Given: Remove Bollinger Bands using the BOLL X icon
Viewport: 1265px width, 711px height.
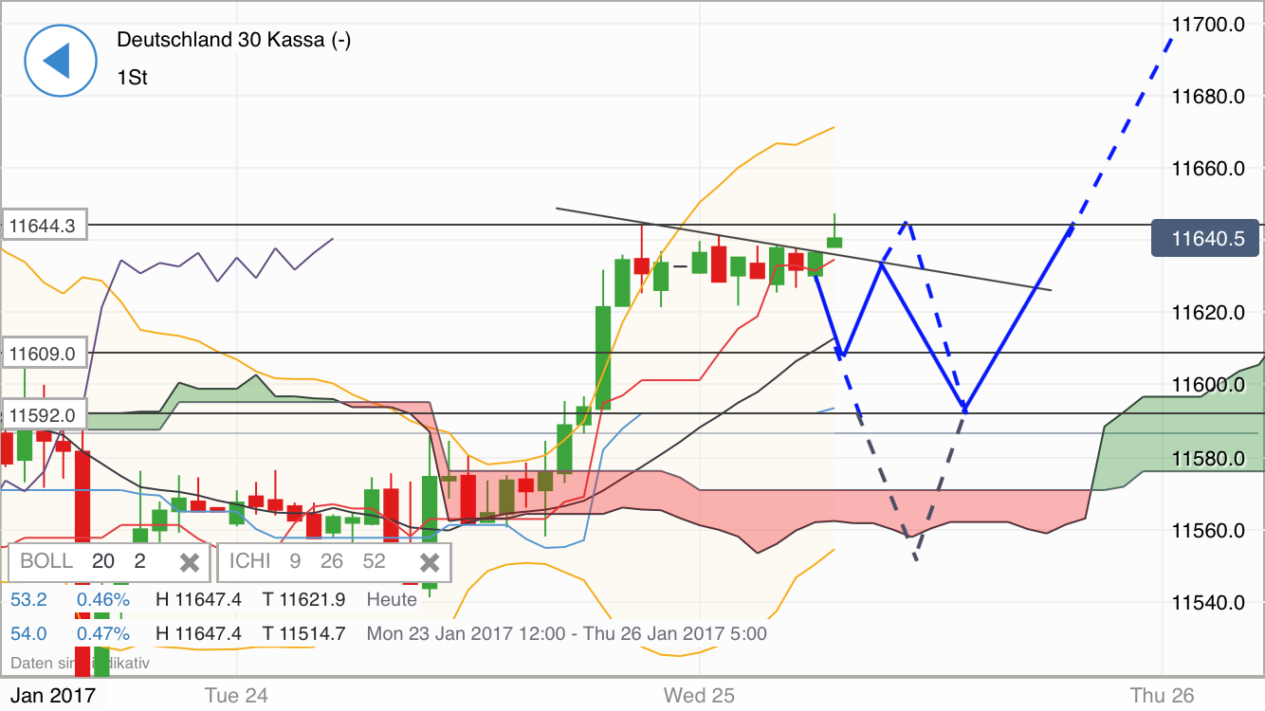Looking at the screenshot, I should [x=187, y=561].
